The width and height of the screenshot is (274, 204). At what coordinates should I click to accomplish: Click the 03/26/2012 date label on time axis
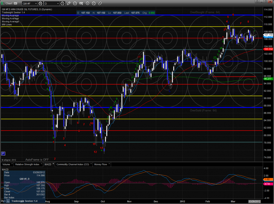(255, 202)
